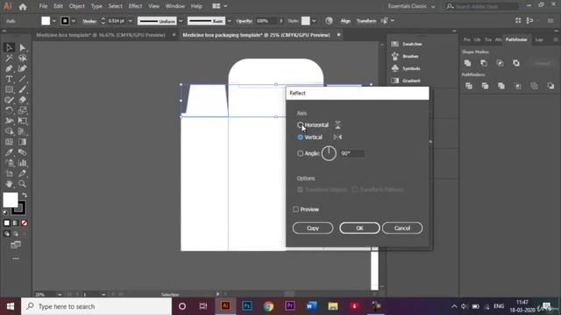Click Cancel in Reflect dialog
Screen dimensions: 561x315
pos(402,227)
